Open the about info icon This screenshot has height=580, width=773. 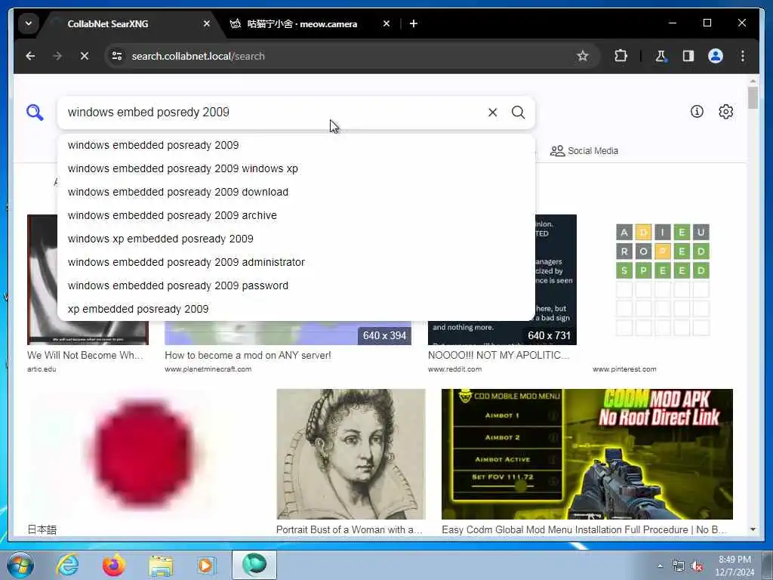pyautogui.click(x=697, y=112)
